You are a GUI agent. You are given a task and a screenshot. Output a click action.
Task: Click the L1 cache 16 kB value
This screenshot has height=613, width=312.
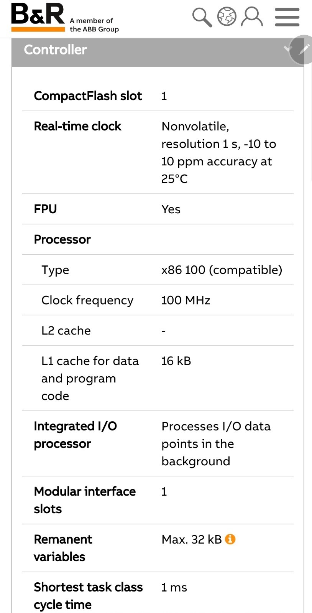[176, 361]
